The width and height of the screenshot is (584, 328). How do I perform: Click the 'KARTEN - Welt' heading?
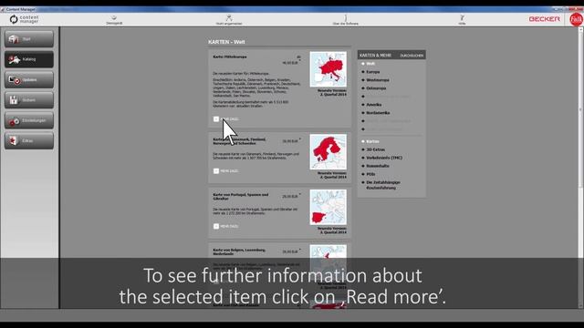pos(226,42)
